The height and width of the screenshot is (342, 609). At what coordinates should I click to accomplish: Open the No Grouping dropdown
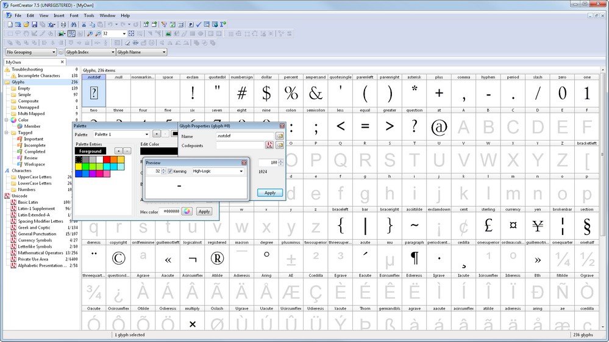tap(31, 52)
